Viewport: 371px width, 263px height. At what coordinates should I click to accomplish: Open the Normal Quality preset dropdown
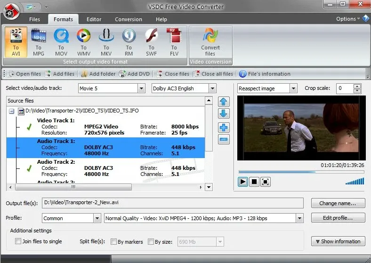point(299,218)
